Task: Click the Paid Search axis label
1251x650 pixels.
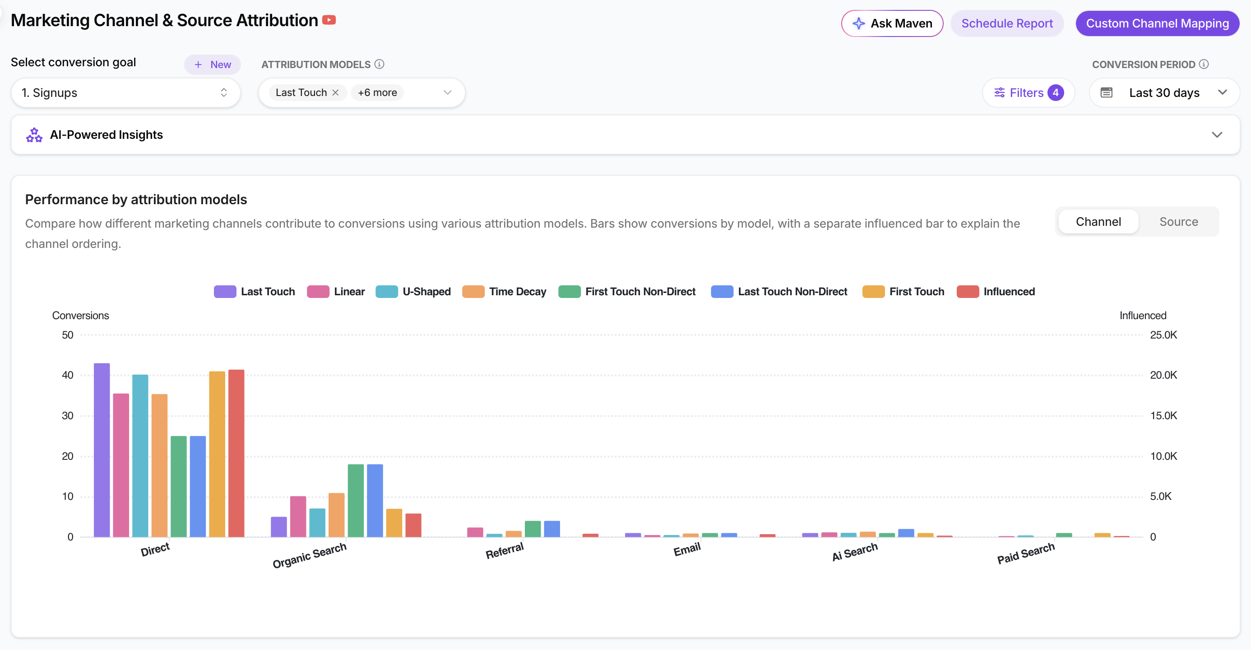Action: [x=1026, y=554]
